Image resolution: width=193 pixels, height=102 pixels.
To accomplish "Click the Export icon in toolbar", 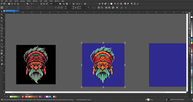I will point(44,4).
